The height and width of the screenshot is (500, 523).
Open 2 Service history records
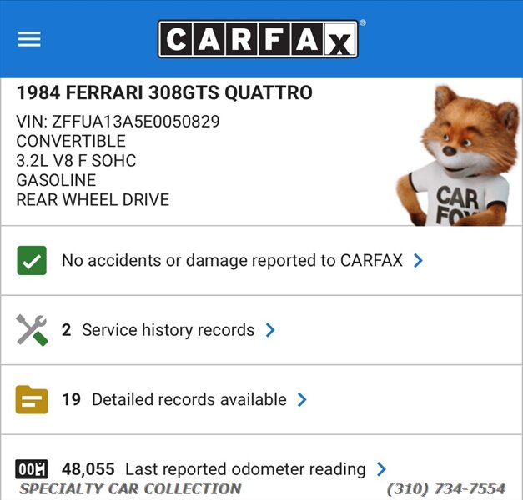tap(158, 330)
